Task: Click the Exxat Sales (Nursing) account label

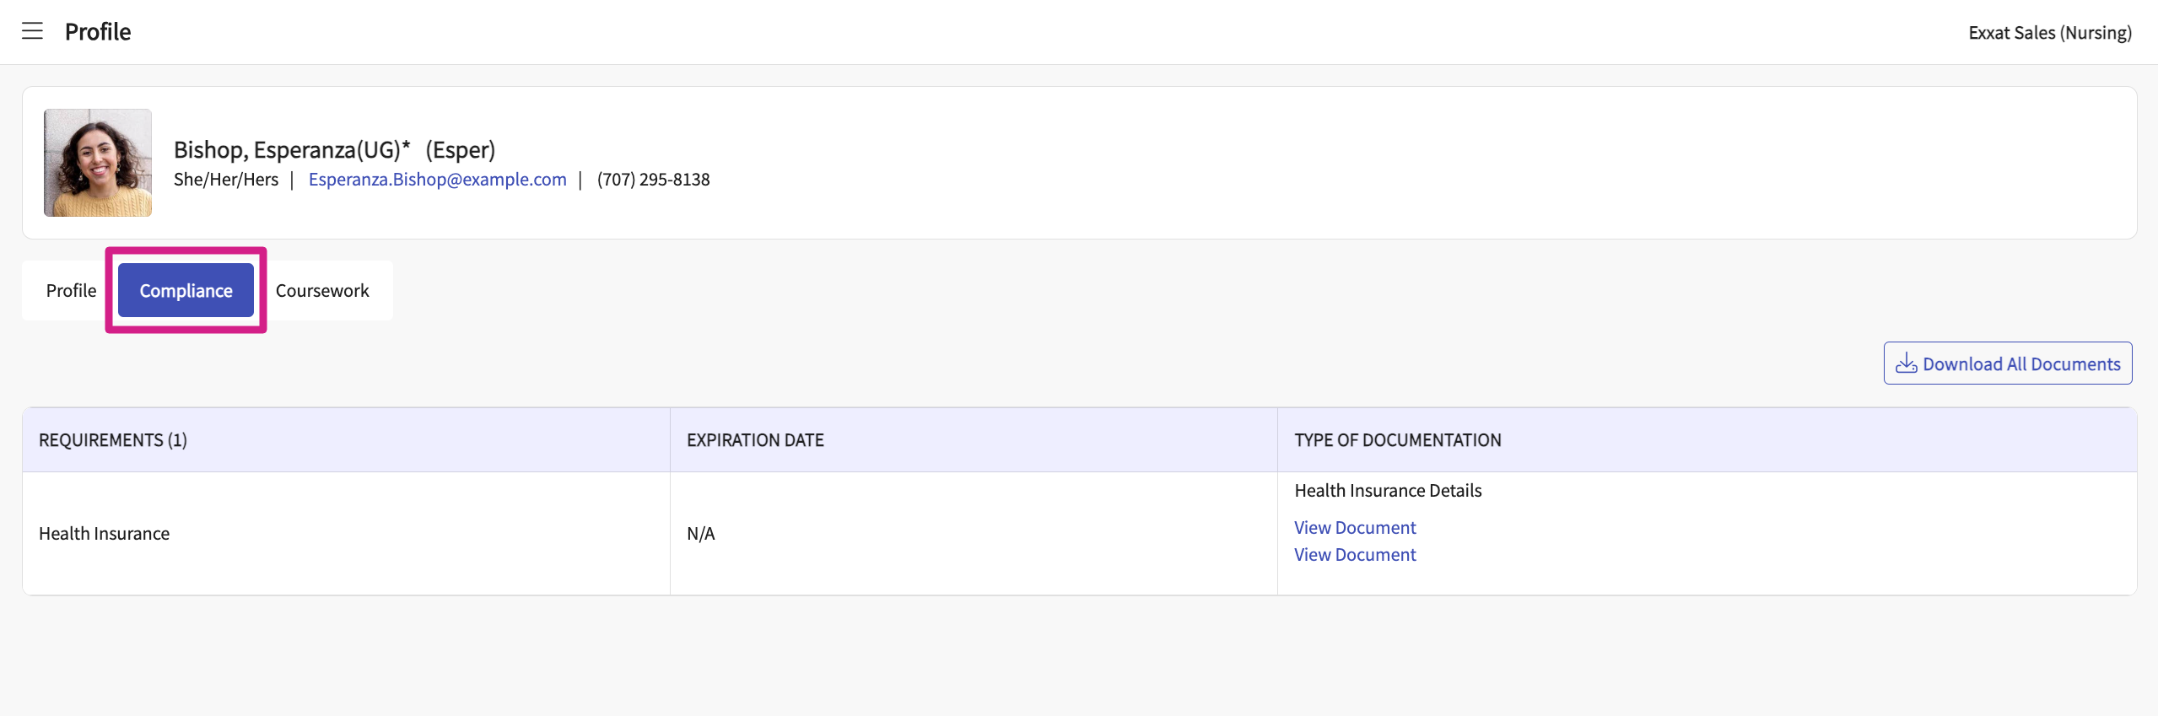Action: 2049,33
